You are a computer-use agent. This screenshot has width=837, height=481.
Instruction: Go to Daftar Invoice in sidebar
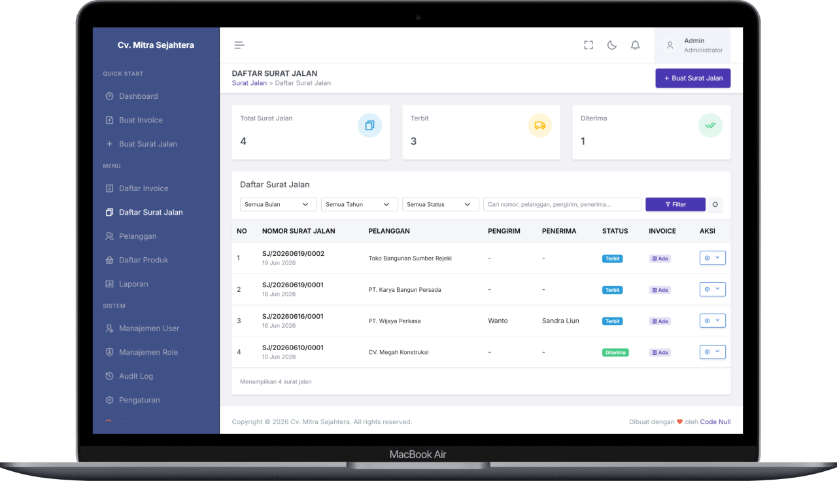tap(143, 188)
